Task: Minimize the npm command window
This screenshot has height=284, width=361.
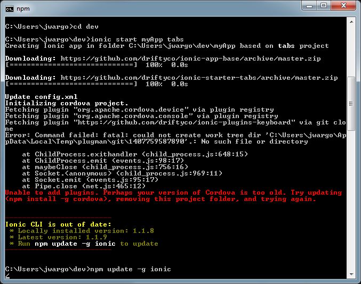Action: [x=309, y=6]
